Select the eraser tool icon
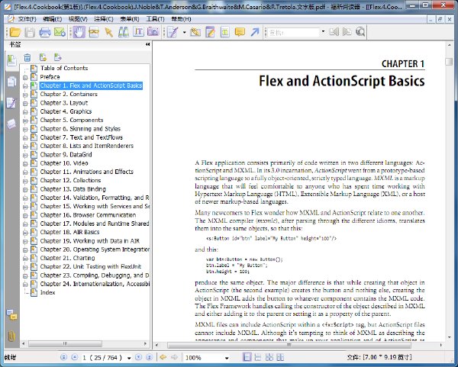 point(195,32)
